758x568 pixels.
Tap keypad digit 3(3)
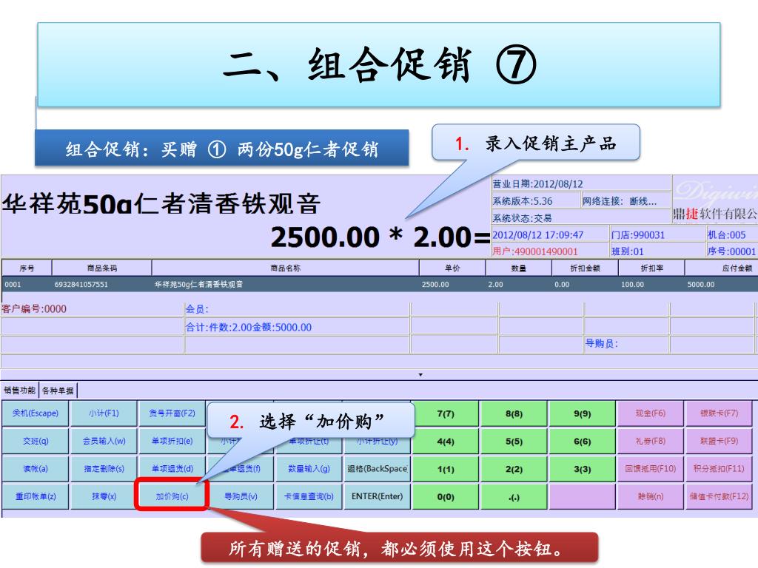(x=582, y=468)
